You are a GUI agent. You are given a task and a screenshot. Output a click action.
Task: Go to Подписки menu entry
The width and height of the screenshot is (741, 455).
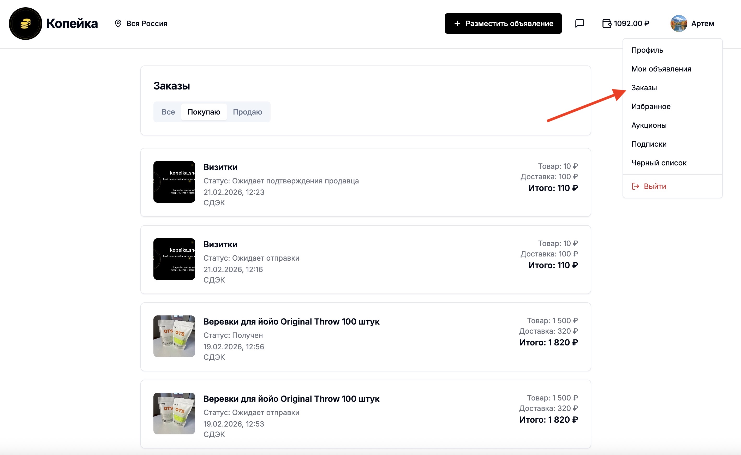click(x=649, y=144)
